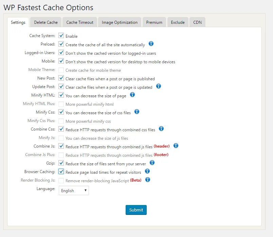Open the Minify HTML info icon
The width and height of the screenshot is (273, 237).
pos(132,95)
